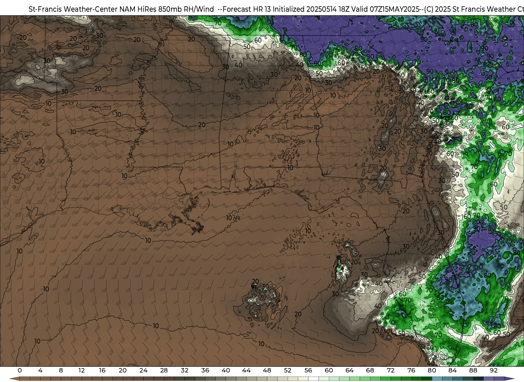
Task: Click the colorbar label "92"
Action: click(x=494, y=370)
